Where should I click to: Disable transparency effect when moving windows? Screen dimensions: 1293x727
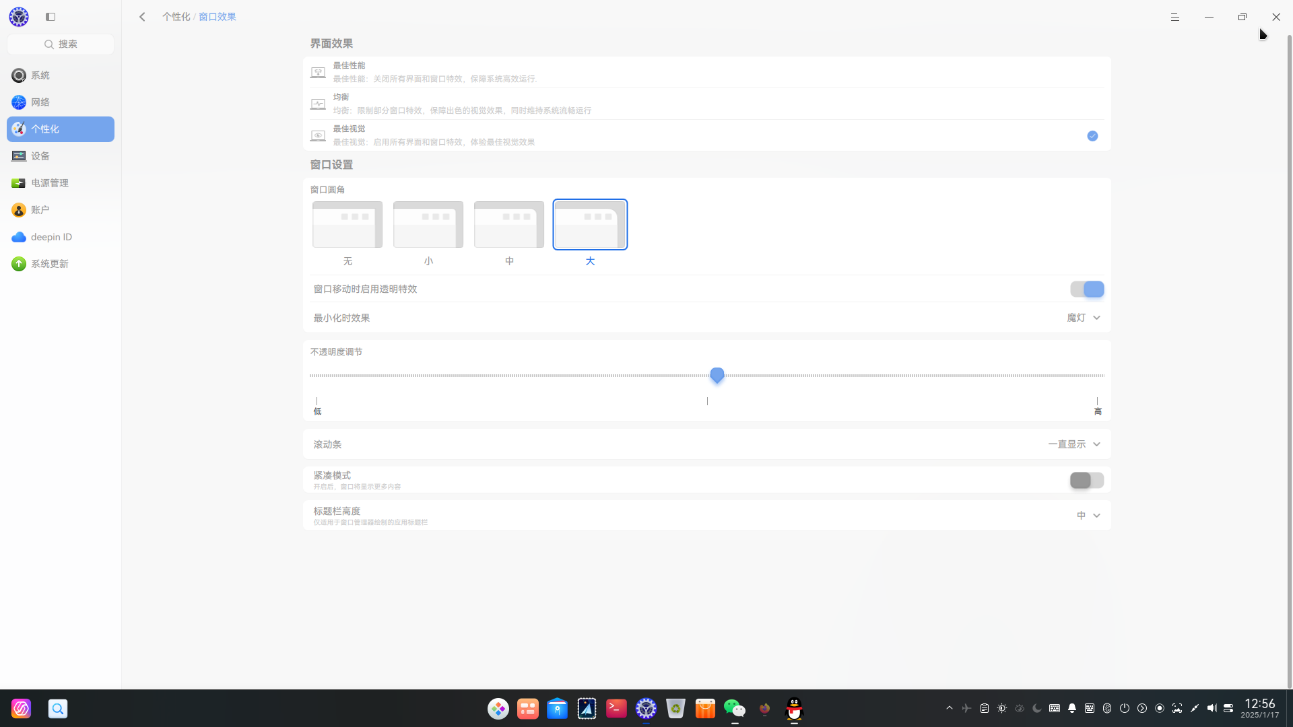(x=1087, y=289)
